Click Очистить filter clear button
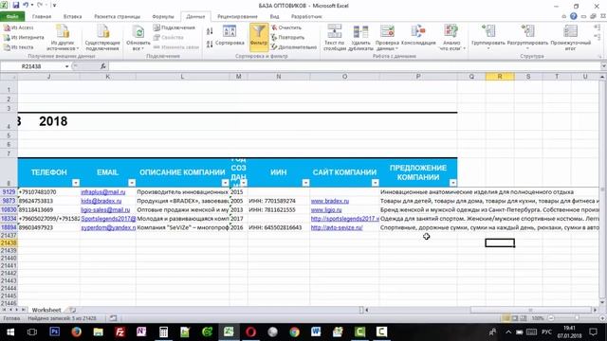The image size is (607, 341). click(286, 27)
